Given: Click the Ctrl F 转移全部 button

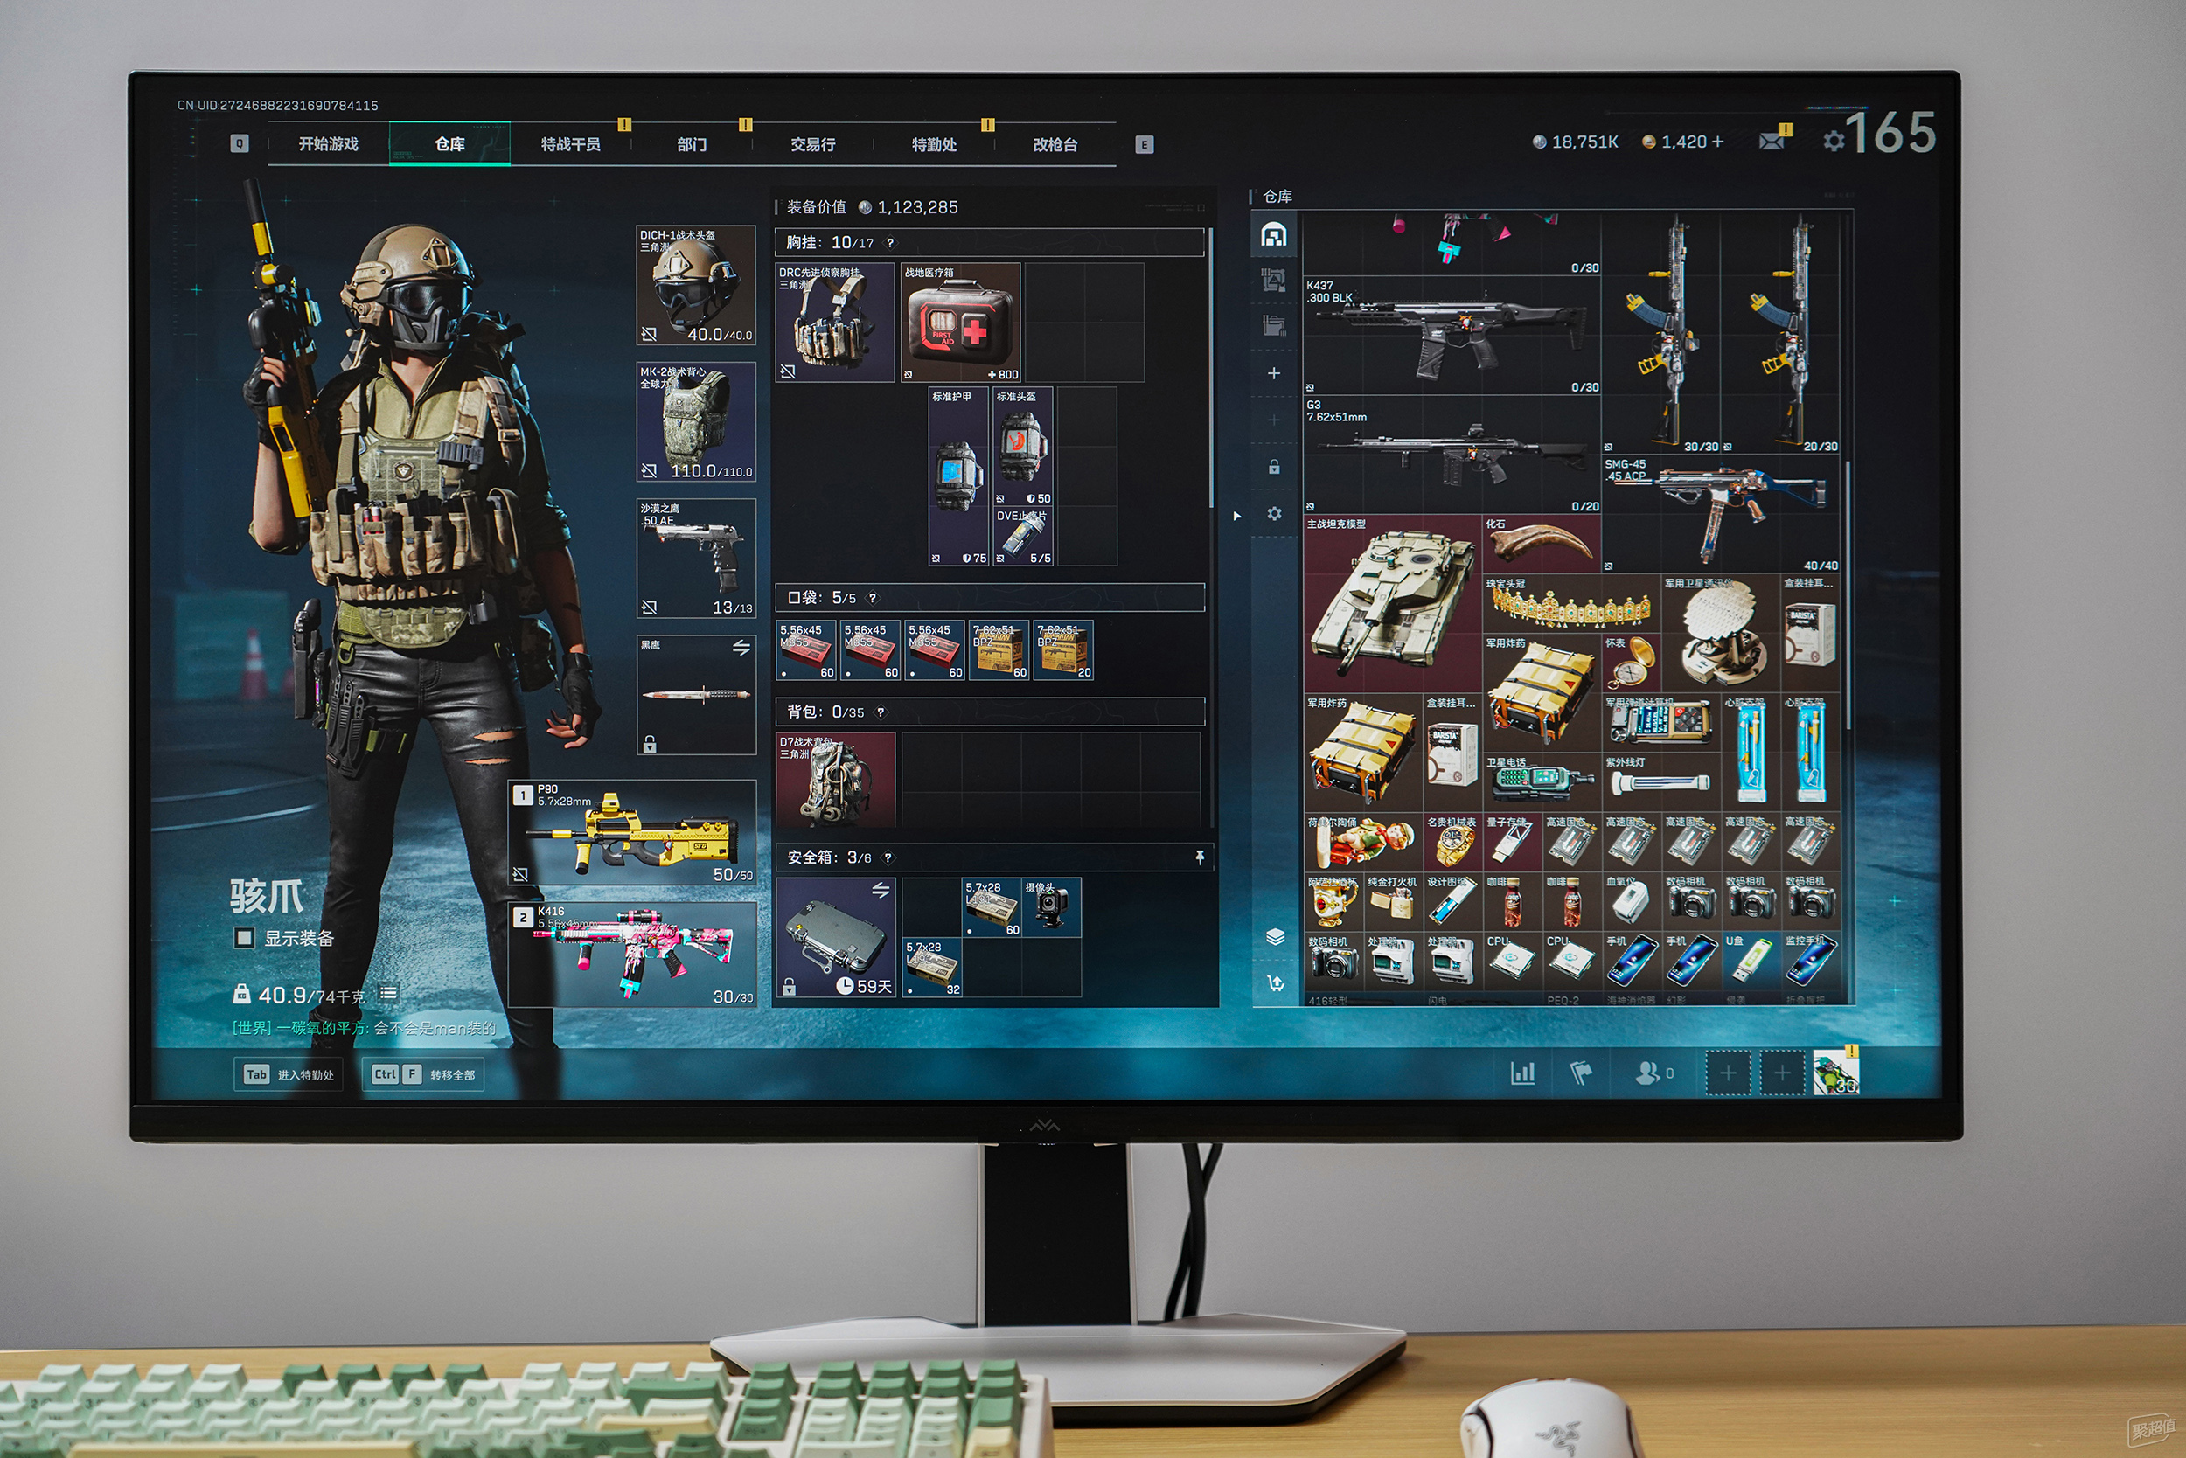Looking at the screenshot, I should (x=422, y=1074).
